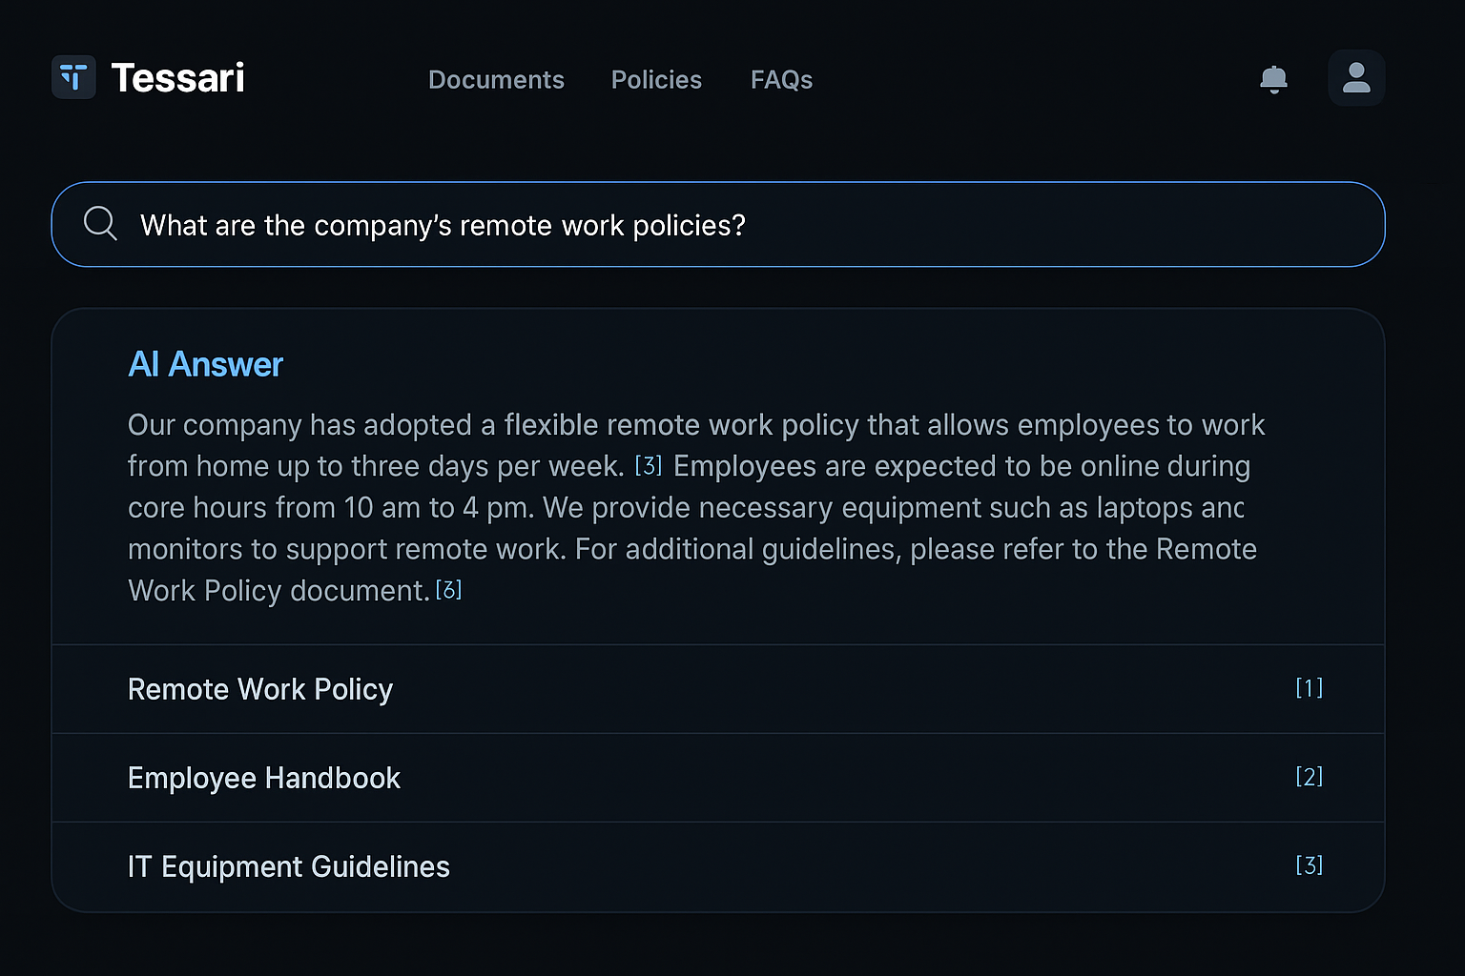Click the AI Answer heading
Viewport: 1465px width, 976px height.
pos(205,364)
